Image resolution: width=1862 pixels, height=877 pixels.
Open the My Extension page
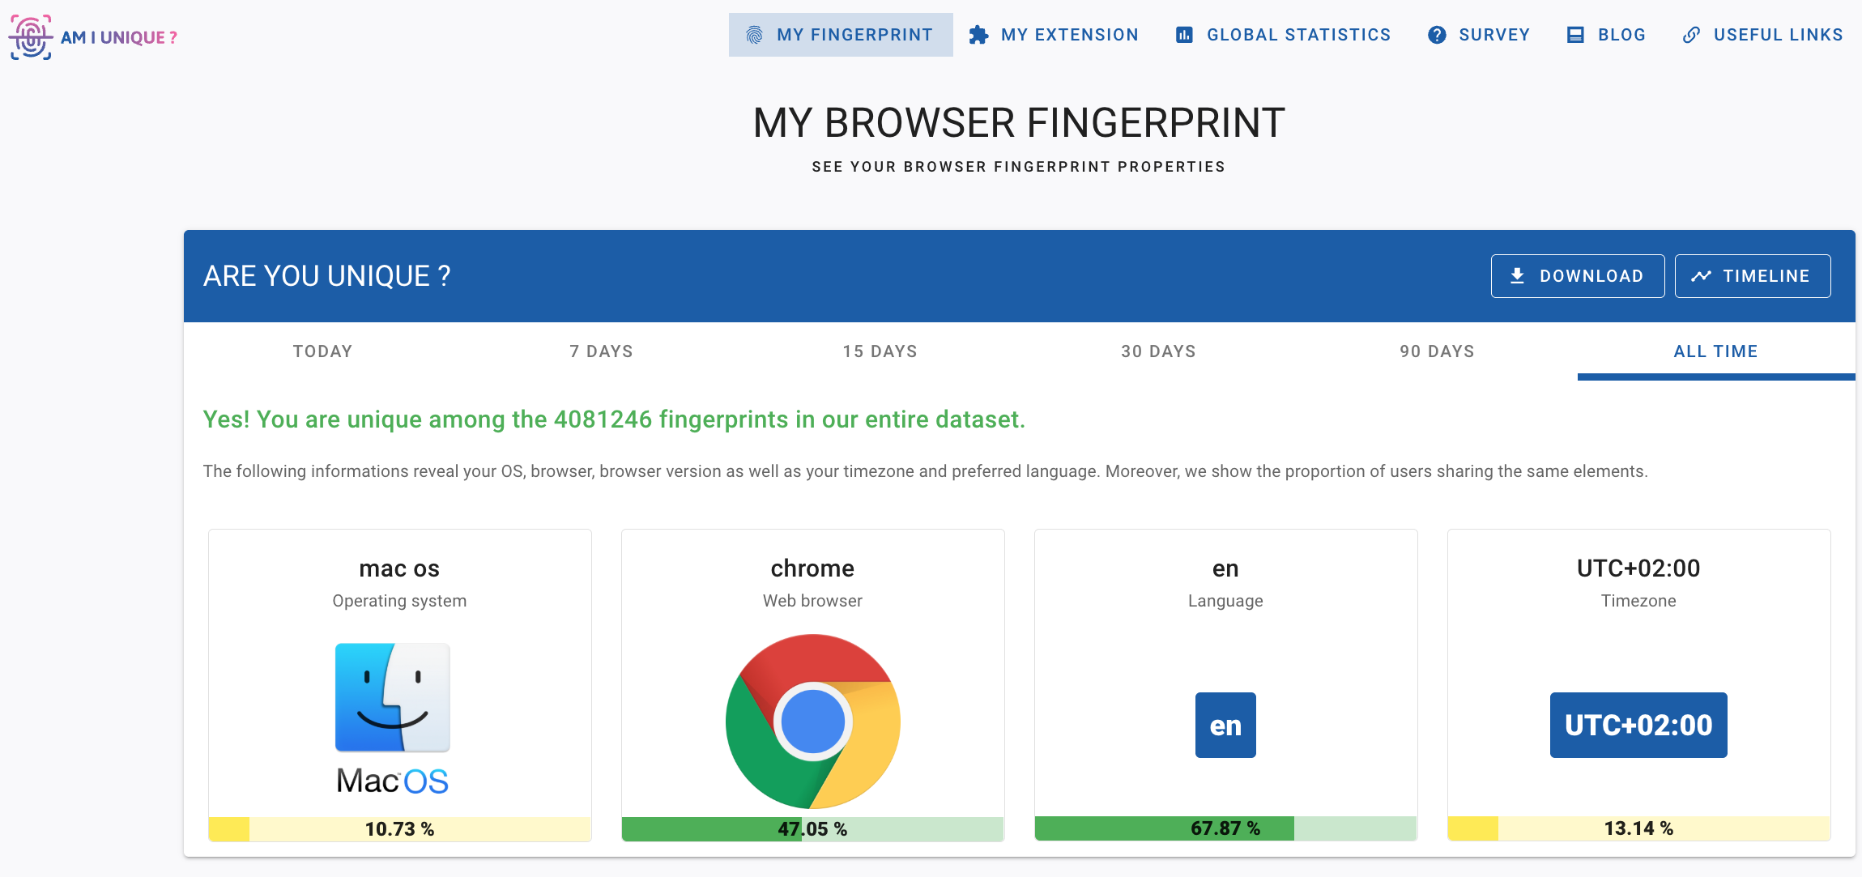click(x=1055, y=35)
